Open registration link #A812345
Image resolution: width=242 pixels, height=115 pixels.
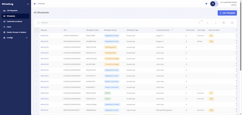tap(44, 36)
